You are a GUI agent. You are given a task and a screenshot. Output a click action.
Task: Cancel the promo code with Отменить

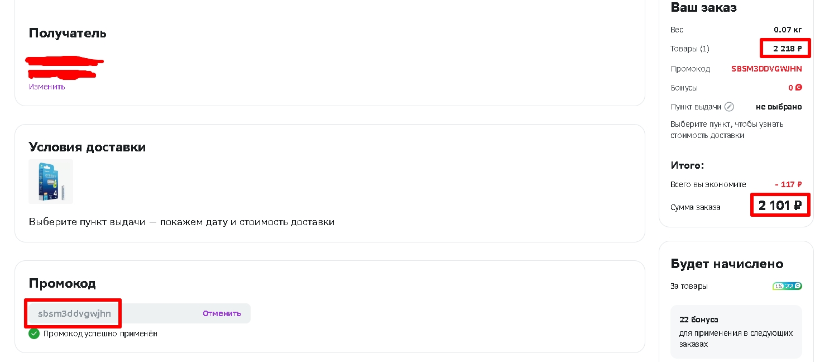click(x=222, y=313)
